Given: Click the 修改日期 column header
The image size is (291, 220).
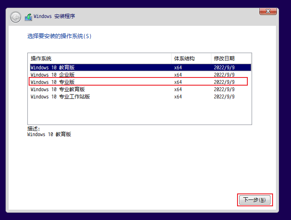Looking at the screenshot, I should (x=231, y=59).
